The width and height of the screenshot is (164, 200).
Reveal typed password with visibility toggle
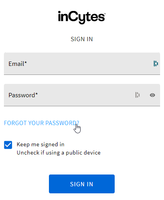pyautogui.click(x=152, y=95)
